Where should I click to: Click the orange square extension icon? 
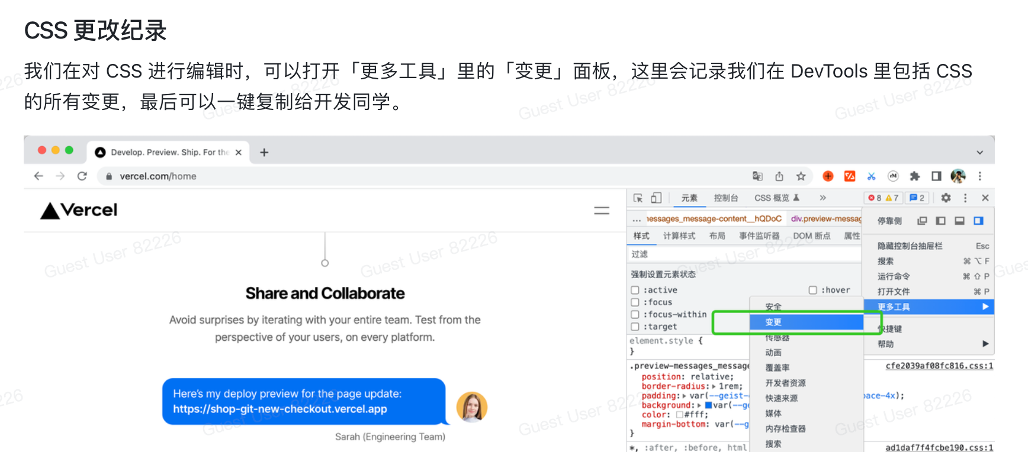pos(850,176)
